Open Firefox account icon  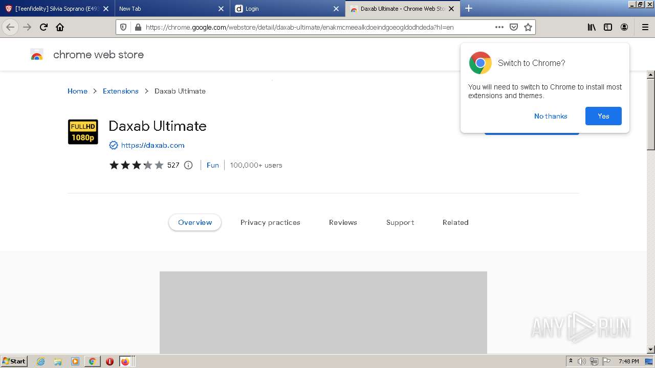point(624,27)
